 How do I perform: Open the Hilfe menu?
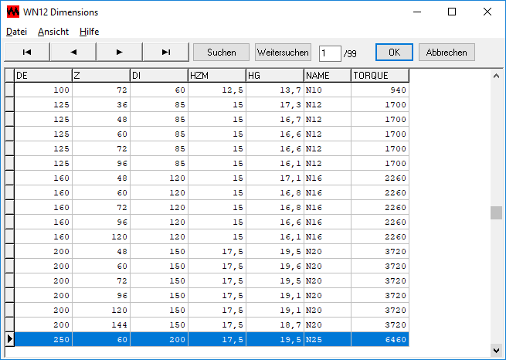point(89,32)
